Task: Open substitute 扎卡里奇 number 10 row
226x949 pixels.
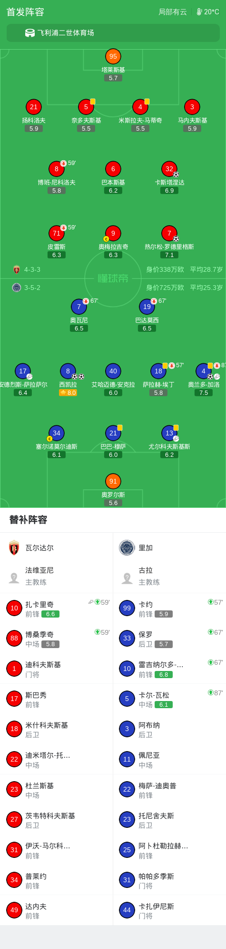Action: point(57,609)
